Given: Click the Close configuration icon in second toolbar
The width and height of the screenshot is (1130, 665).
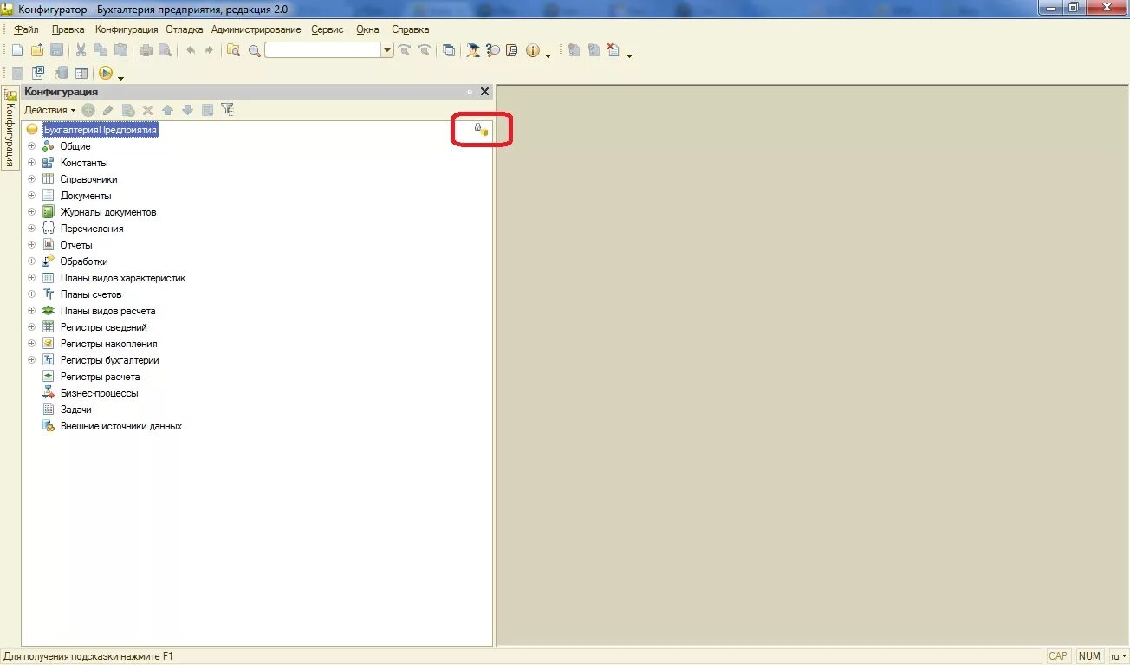Looking at the screenshot, I should [x=38, y=73].
